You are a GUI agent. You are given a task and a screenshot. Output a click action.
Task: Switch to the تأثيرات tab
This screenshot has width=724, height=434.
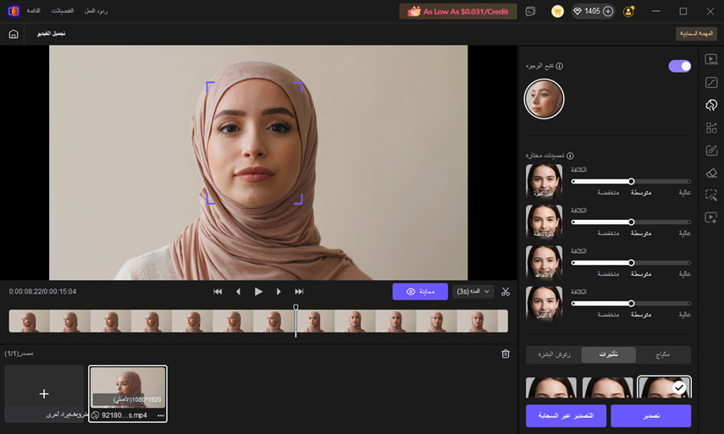pyautogui.click(x=609, y=354)
